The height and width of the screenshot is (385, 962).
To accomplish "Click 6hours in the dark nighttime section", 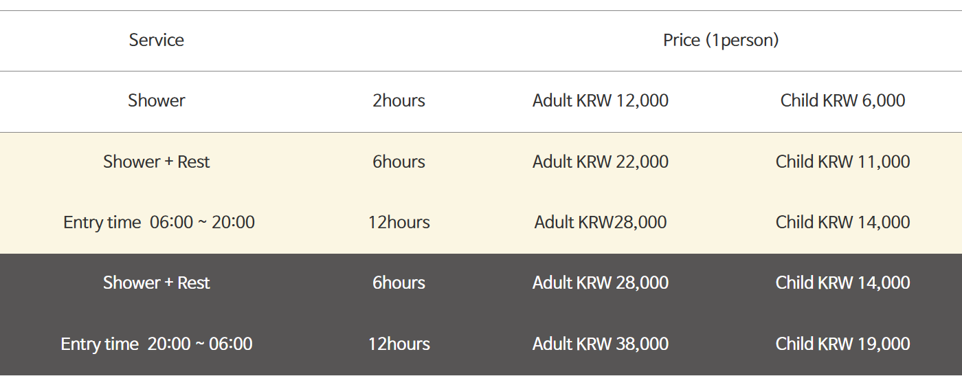I will tap(399, 283).
